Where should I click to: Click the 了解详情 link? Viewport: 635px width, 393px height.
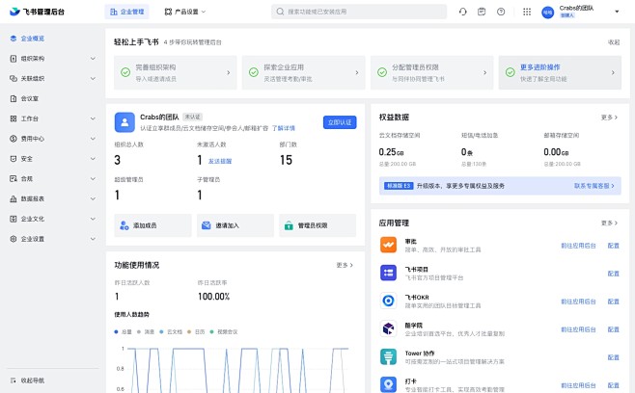tap(284, 128)
